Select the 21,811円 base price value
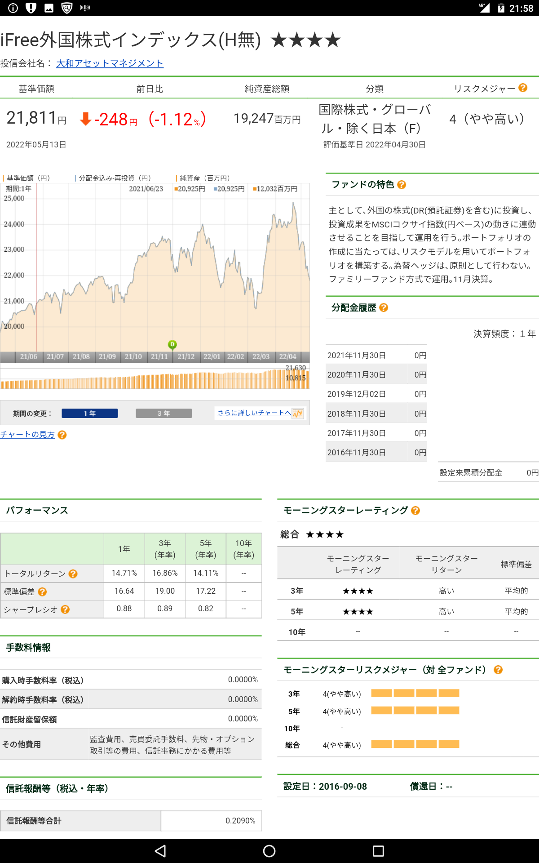Screen dimensions: 539x863 tap(36, 118)
